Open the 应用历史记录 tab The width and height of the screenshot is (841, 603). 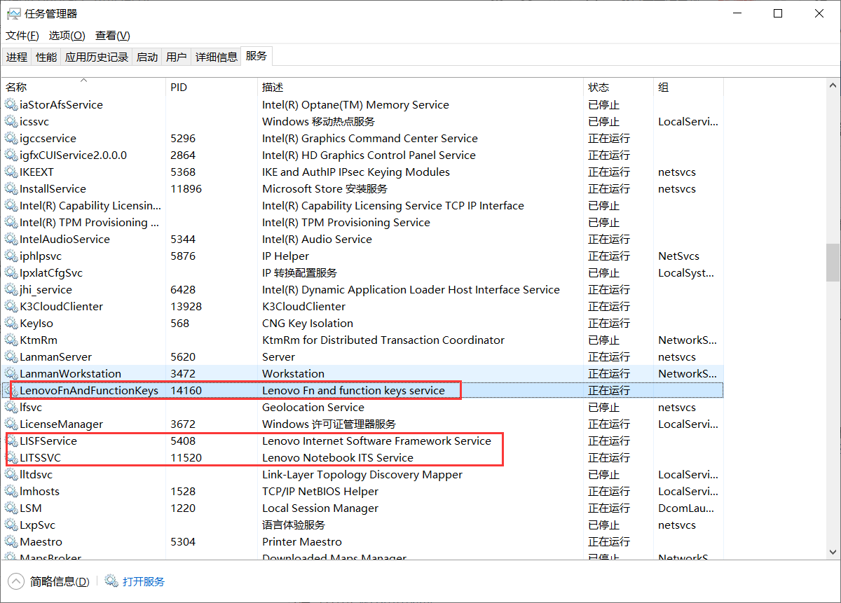coord(97,57)
